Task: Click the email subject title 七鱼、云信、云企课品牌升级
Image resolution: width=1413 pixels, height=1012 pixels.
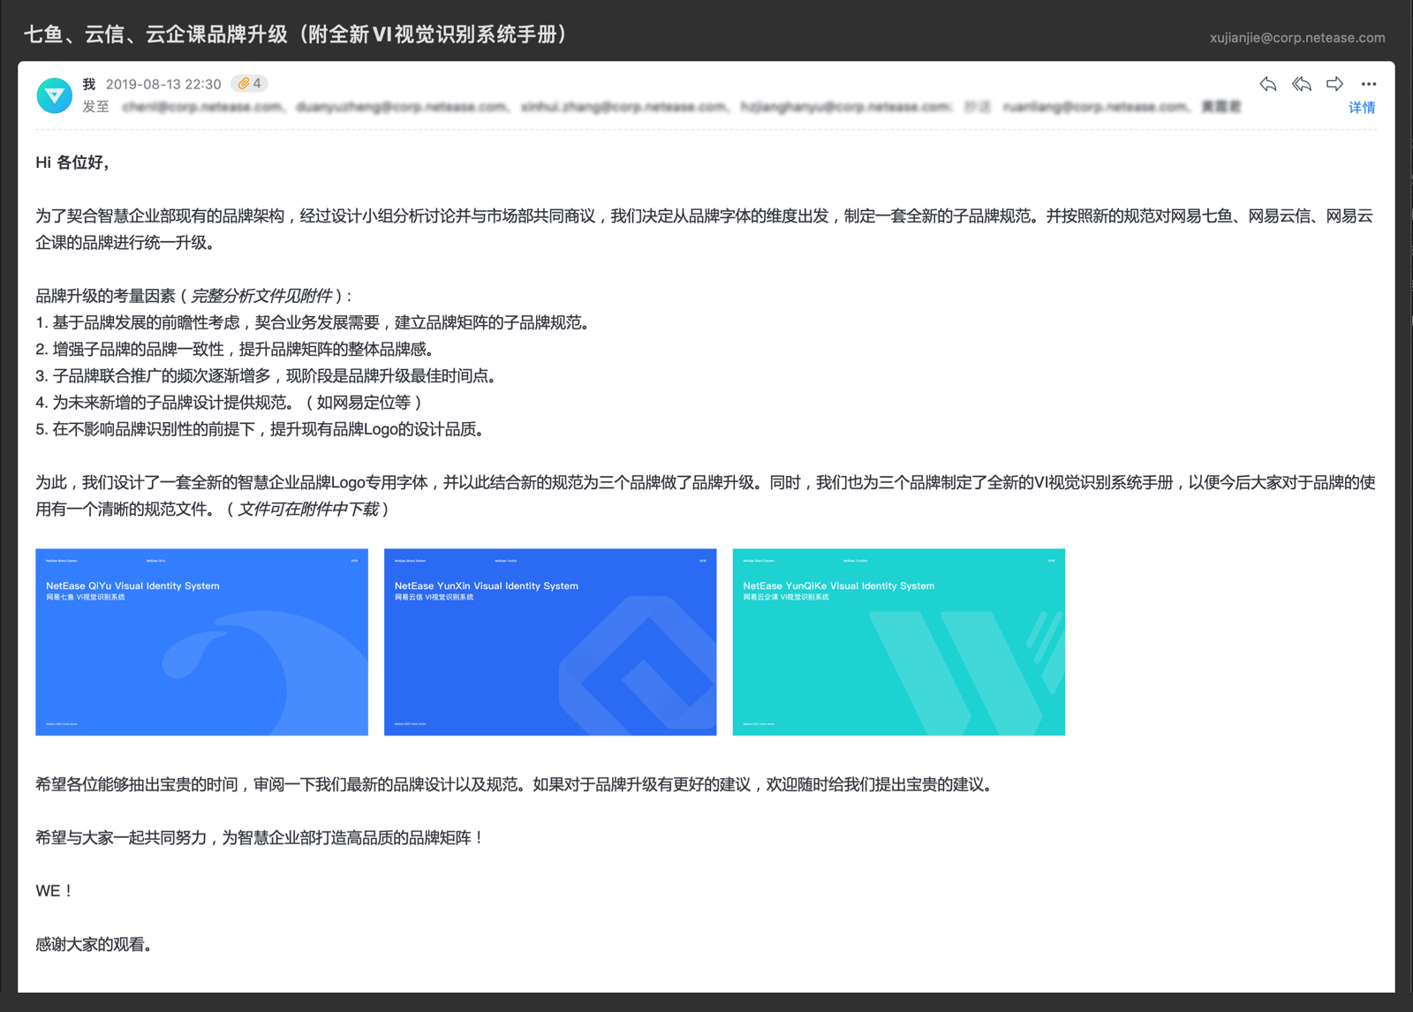Action: pos(295,34)
